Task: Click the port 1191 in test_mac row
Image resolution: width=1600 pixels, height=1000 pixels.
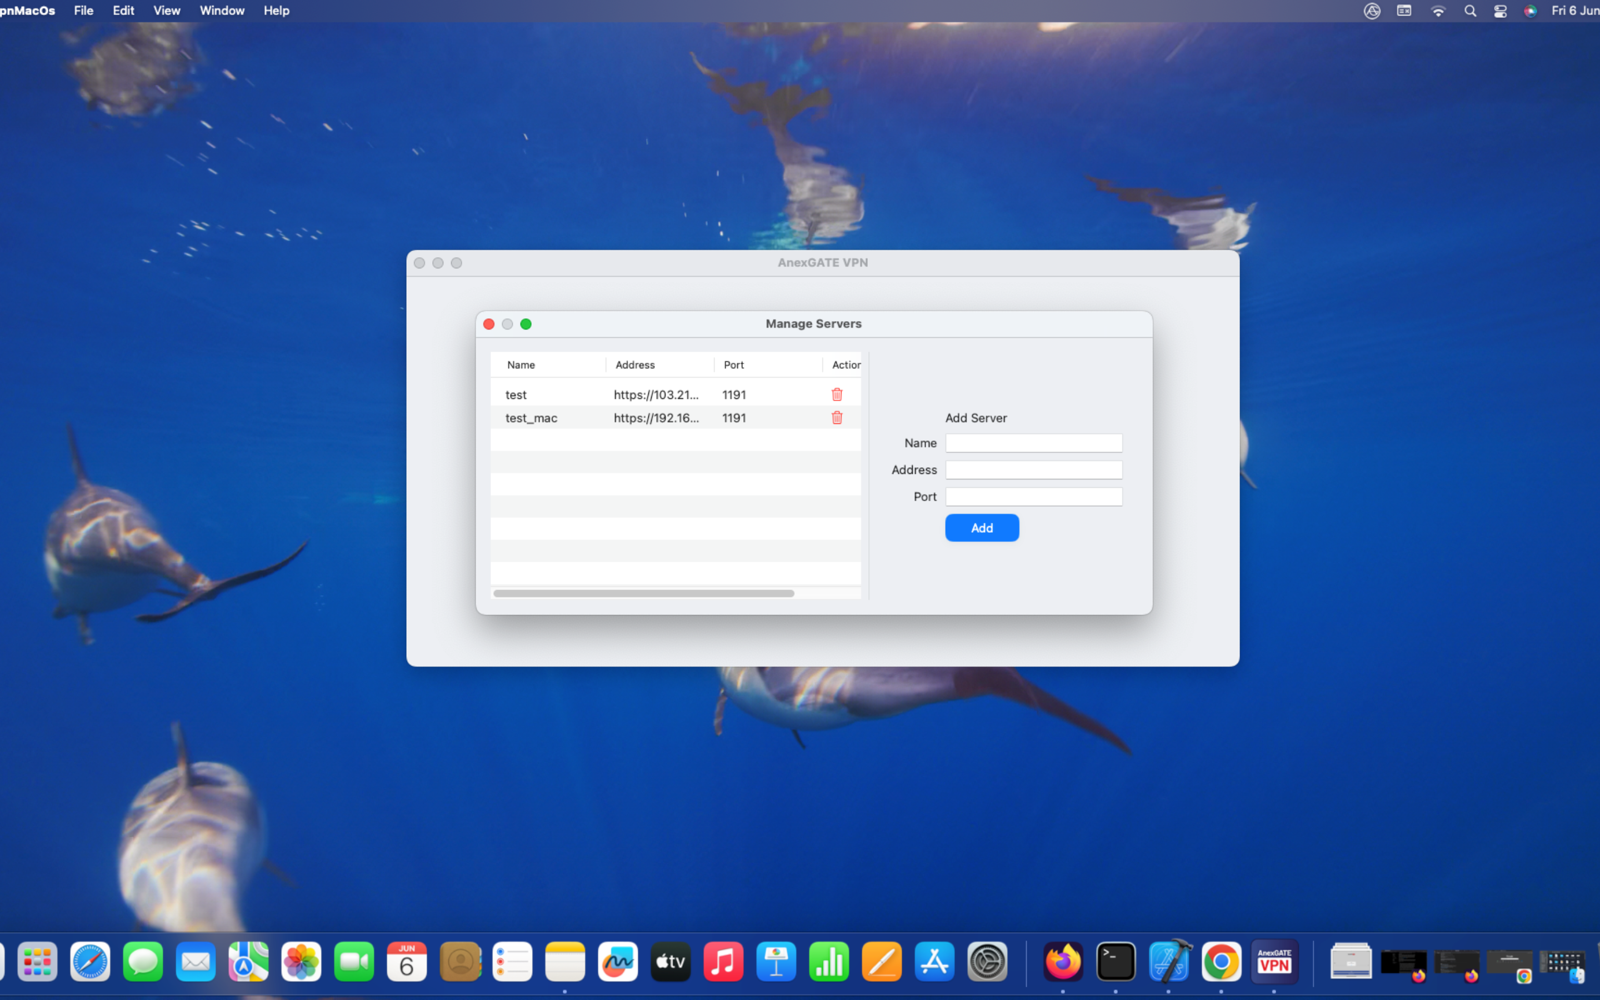Action: [734, 418]
